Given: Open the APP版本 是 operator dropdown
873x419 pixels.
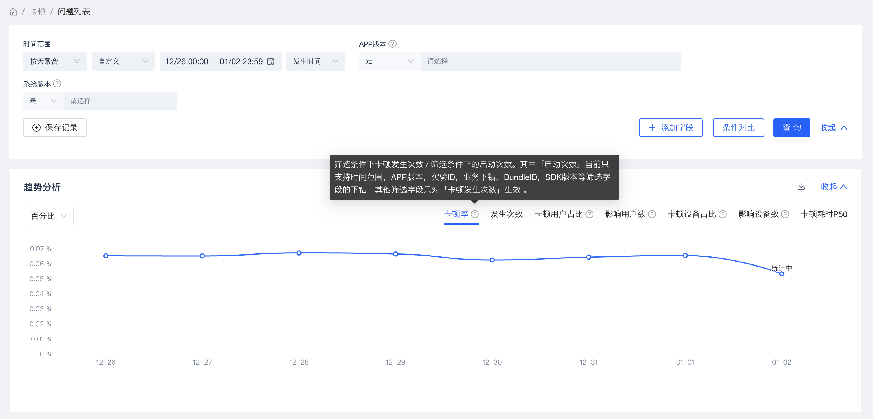Looking at the screenshot, I should [x=390, y=61].
